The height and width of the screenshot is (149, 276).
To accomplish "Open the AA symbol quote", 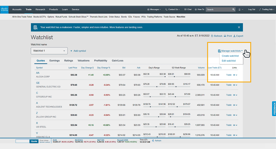I will (x=38, y=73).
